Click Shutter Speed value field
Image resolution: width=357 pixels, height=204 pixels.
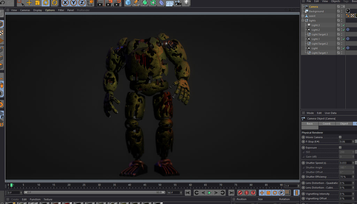[345, 163]
